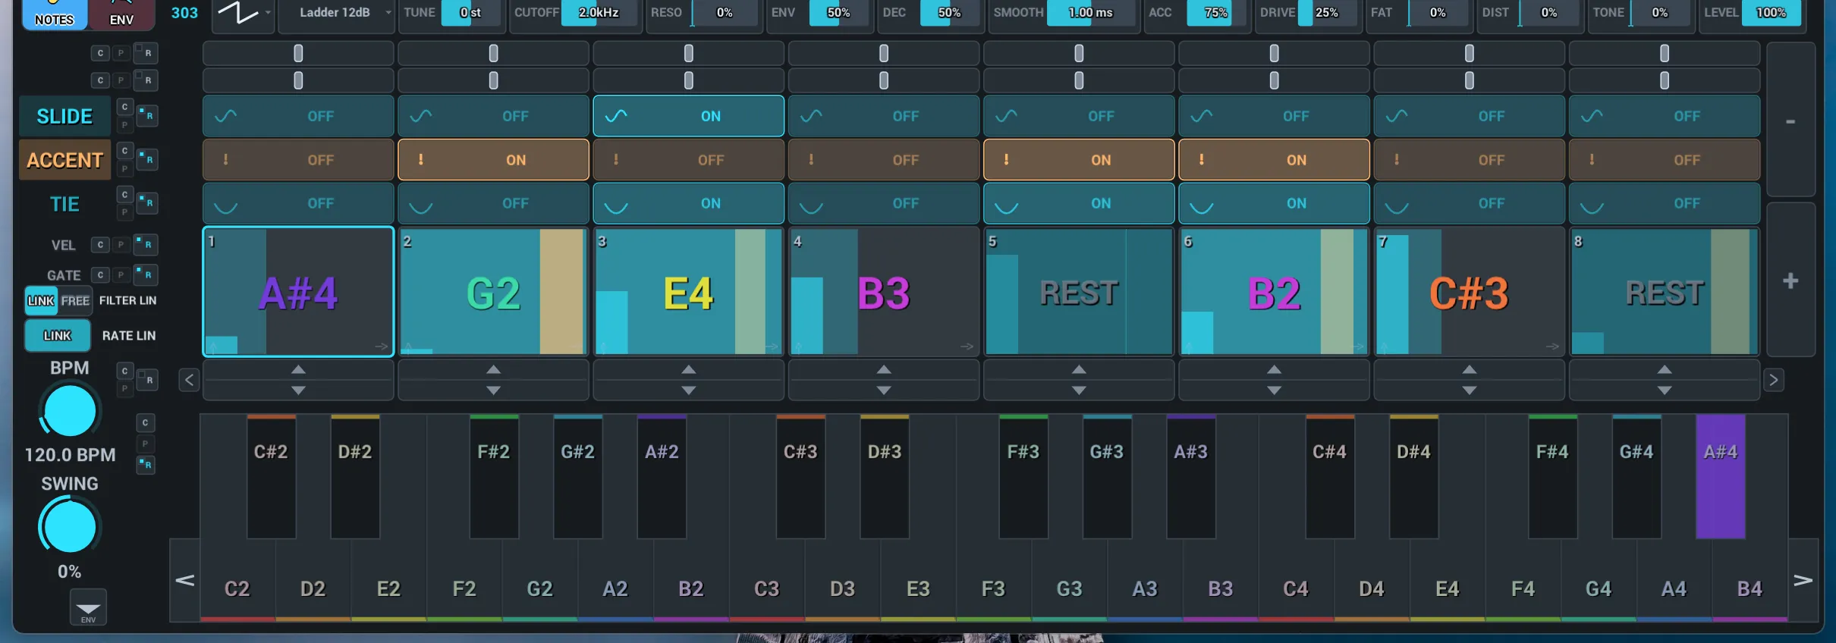Toggle tie for step 5
The image size is (1836, 643).
point(1079,203)
